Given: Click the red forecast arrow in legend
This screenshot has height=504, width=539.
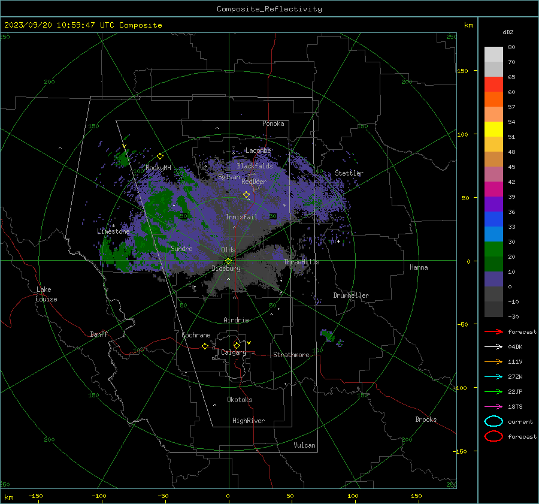Looking at the screenshot, I should [x=493, y=331].
